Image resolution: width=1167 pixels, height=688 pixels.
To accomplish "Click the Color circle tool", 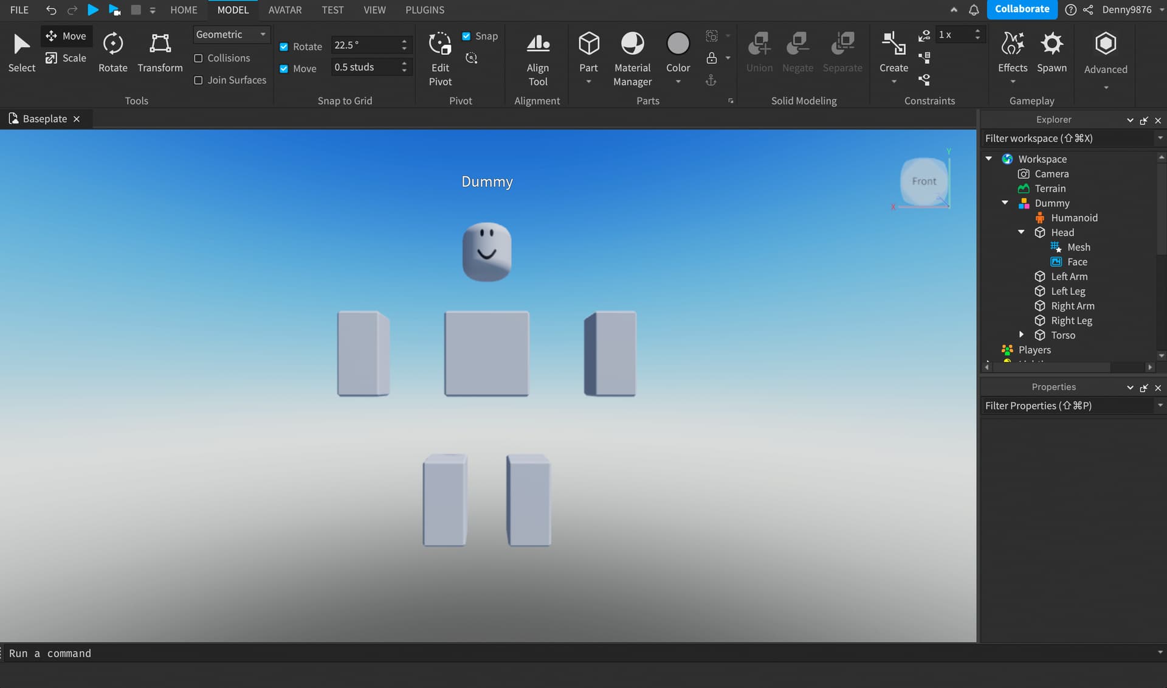I will pyautogui.click(x=678, y=44).
